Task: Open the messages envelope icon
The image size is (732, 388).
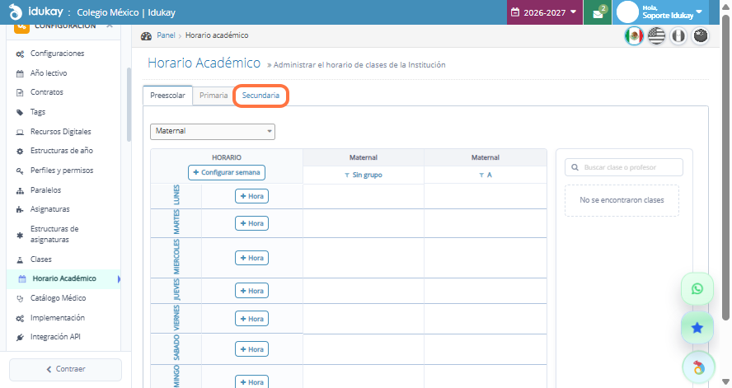Action: [x=598, y=13]
